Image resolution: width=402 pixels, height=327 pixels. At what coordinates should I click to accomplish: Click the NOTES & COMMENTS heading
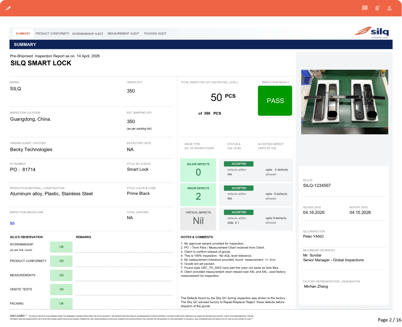point(197,237)
